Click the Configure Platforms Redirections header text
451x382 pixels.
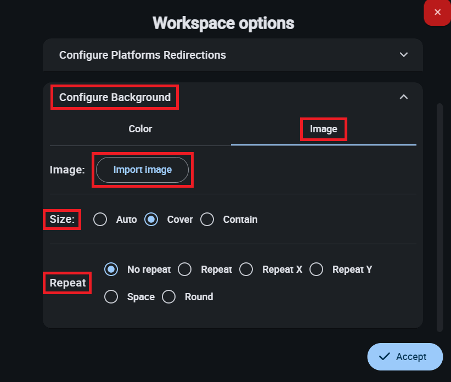pos(143,55)
